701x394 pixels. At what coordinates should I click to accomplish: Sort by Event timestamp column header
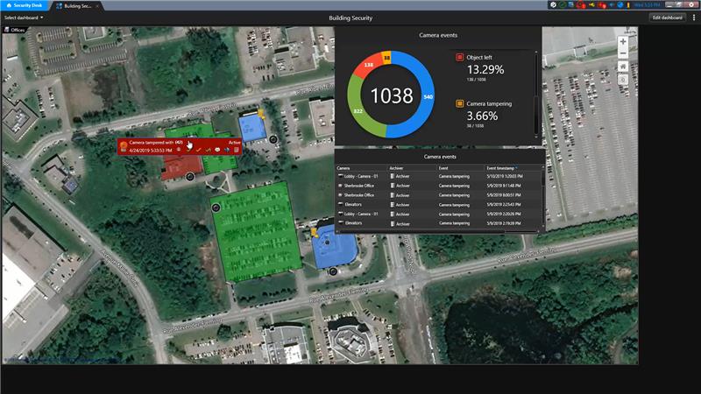click(502, 167)
